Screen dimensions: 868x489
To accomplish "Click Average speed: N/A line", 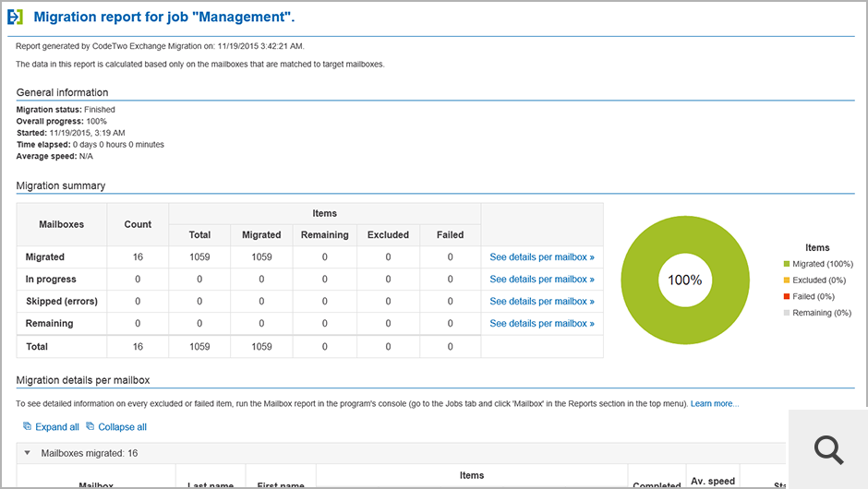I will tap(54, 156).
